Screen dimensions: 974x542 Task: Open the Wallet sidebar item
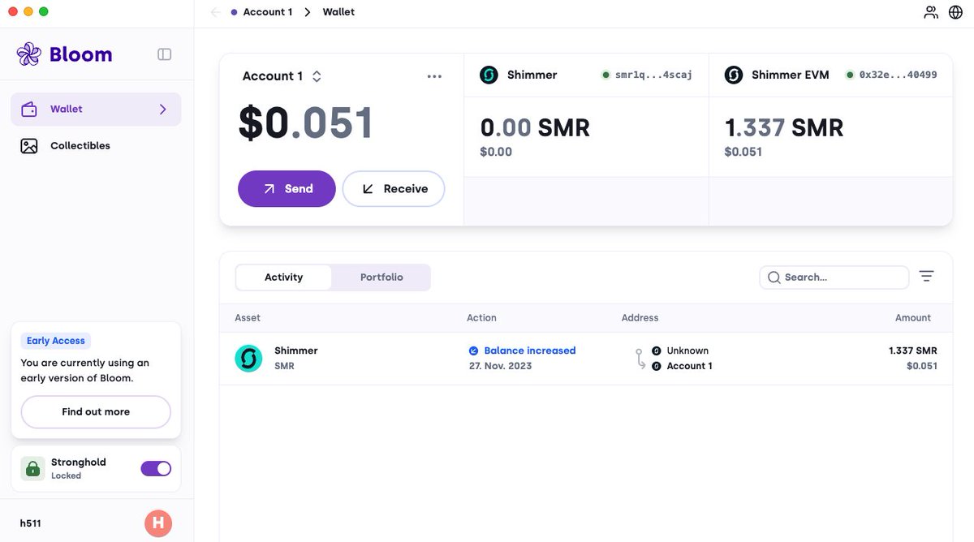tap(96, 109)
